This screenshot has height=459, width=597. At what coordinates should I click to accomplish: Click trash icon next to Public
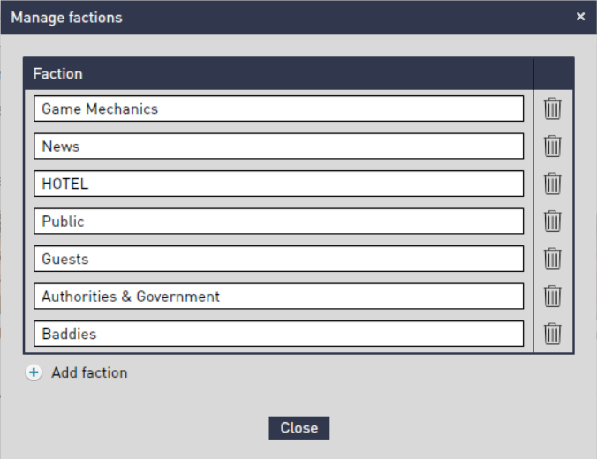pyautogui.click(x=553, y=222)
